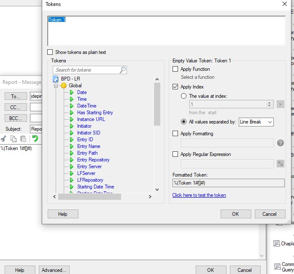294x274 pixels.
Task: Click the BCC... button in message window
Action: 16,118
